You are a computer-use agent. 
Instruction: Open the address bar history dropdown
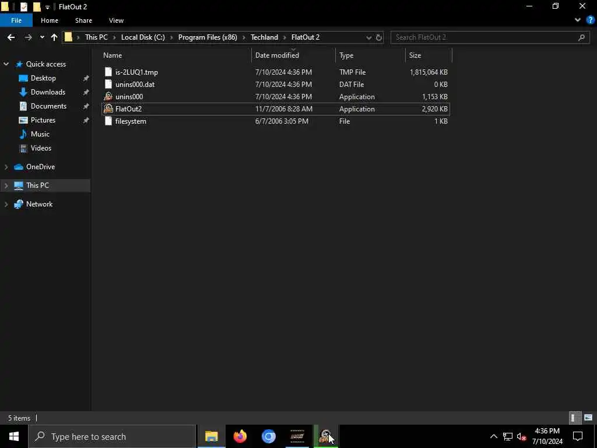368,37
